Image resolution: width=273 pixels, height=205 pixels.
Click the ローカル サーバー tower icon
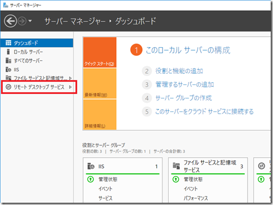8,52
